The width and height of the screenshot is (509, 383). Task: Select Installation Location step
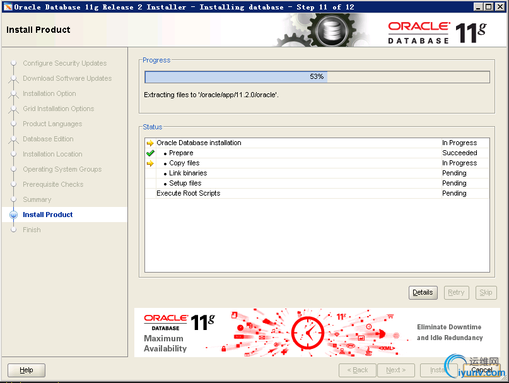52,154
